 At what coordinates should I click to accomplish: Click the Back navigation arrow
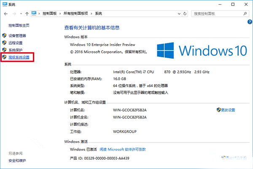click(x=5, y=14)
